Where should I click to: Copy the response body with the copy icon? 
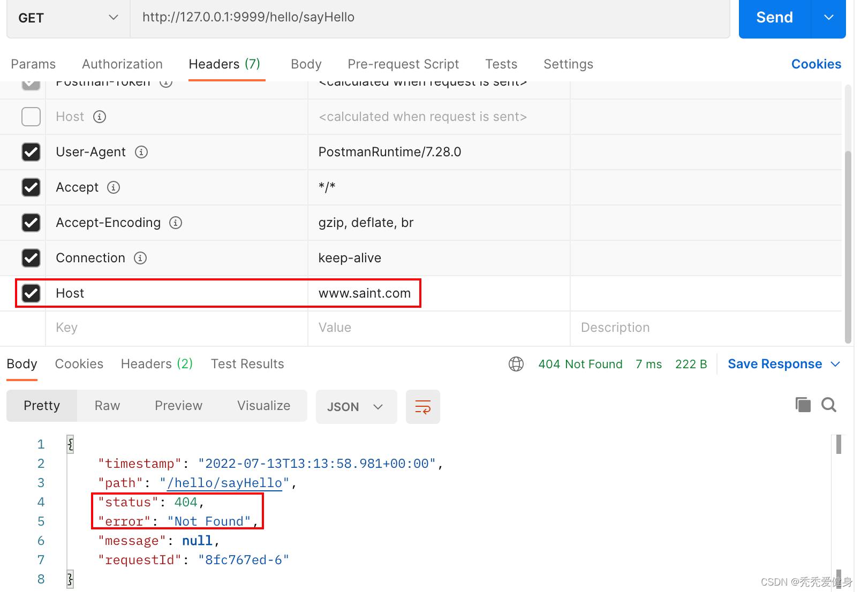click(803, 405)
